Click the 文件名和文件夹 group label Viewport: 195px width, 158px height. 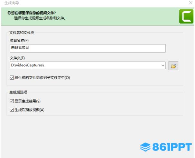pos(22,33)
